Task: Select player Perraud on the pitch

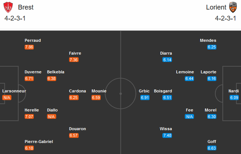Action: (33, 40)
